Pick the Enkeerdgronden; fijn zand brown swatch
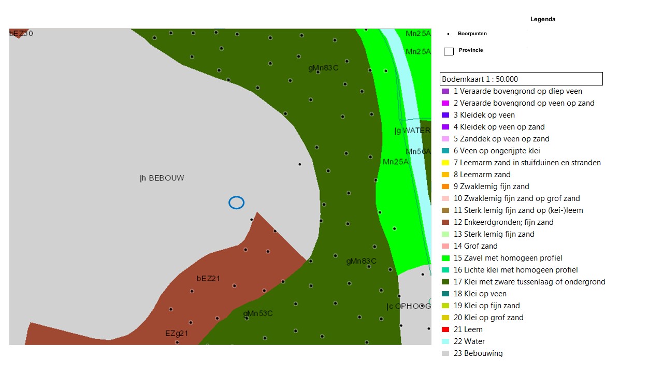Screen dimensions: 663x373 (x=445, y=222)
